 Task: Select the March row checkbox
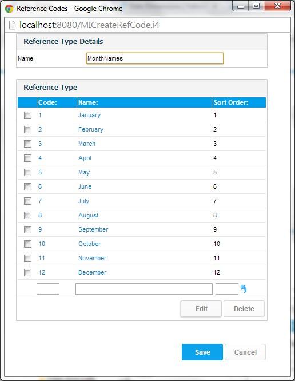[27, 144]
